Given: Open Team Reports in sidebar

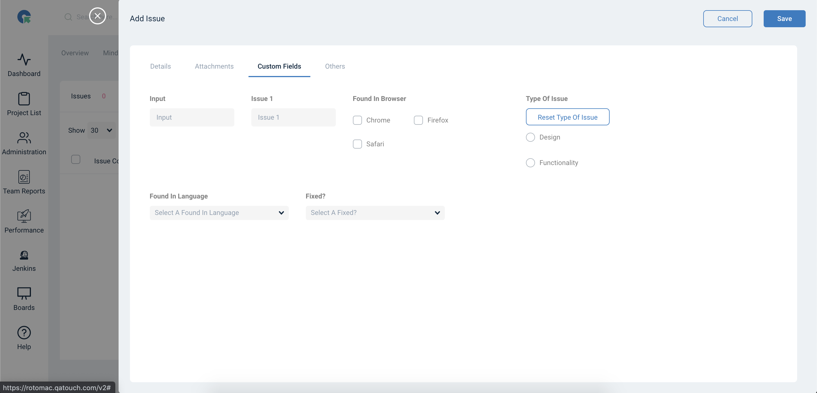Looking at the screenshot, I should tap(24, 182).
